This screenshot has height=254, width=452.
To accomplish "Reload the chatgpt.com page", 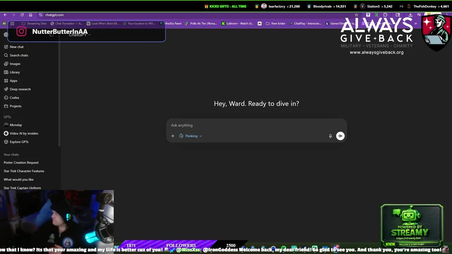I will point(22,15).
